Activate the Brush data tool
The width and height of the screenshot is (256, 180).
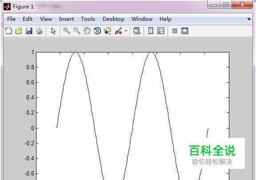click(x=118, y=31)
